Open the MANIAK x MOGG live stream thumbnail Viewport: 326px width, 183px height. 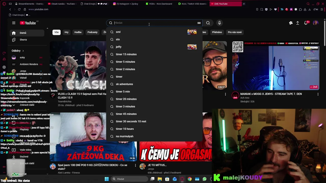click(276, 66)
